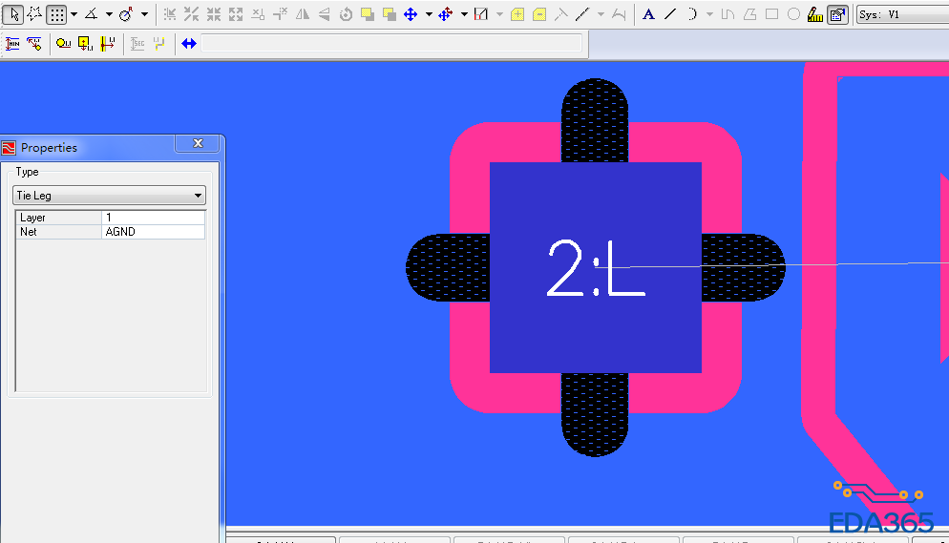Select the angle measurement tool
Viewport: 949px width, 543px height.
pos(92,14)
